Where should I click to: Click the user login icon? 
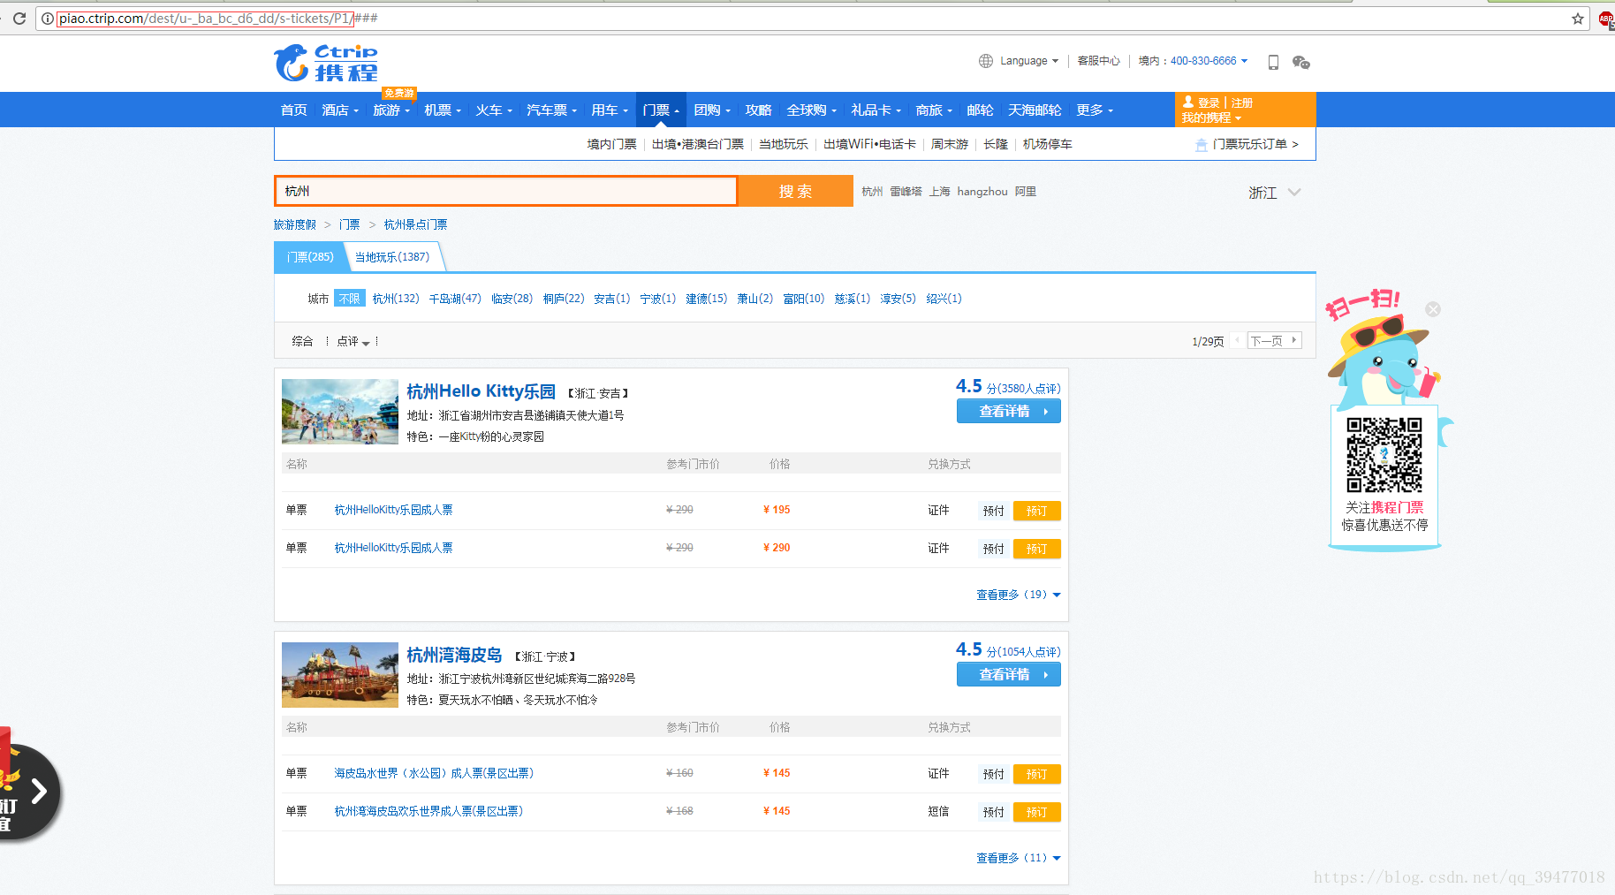tap(1188, 102)
